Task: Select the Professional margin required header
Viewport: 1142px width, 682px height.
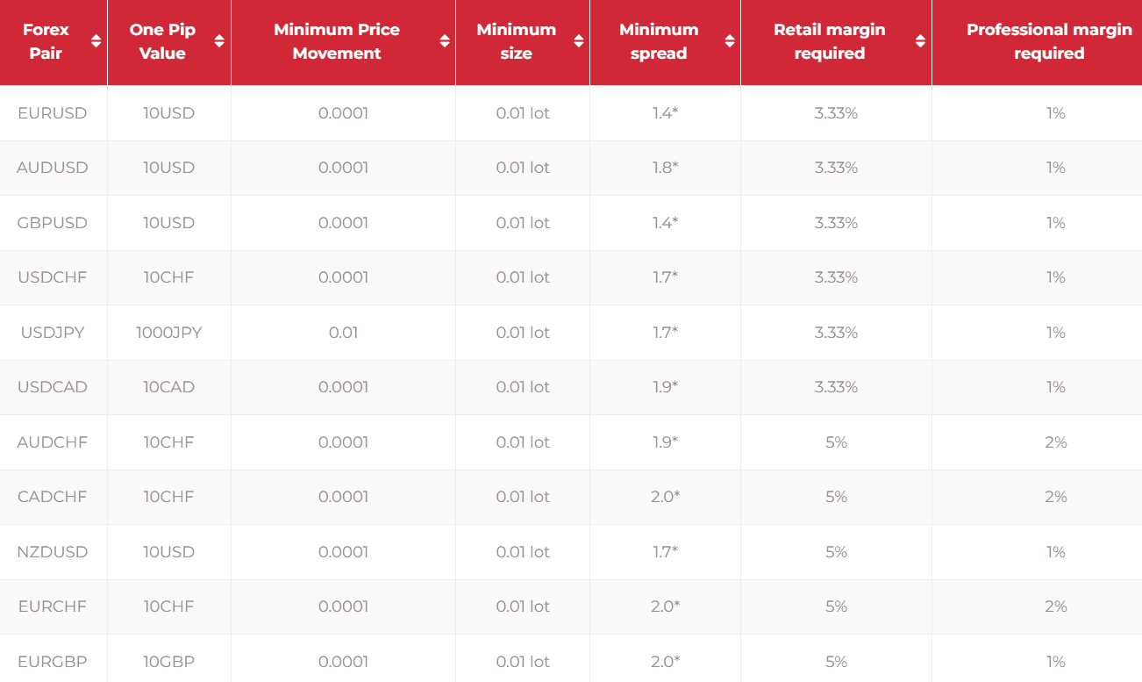Action: click(1049, 41)
